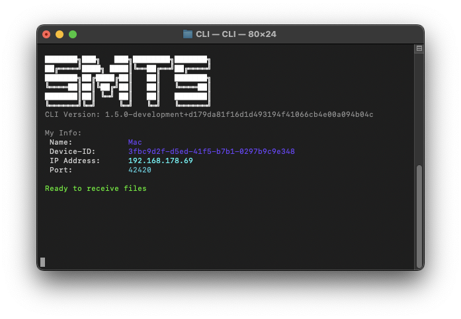Click the window title "CLI — CLI — 80×24"
Viewport: 461px width, 319px height.
236,34
